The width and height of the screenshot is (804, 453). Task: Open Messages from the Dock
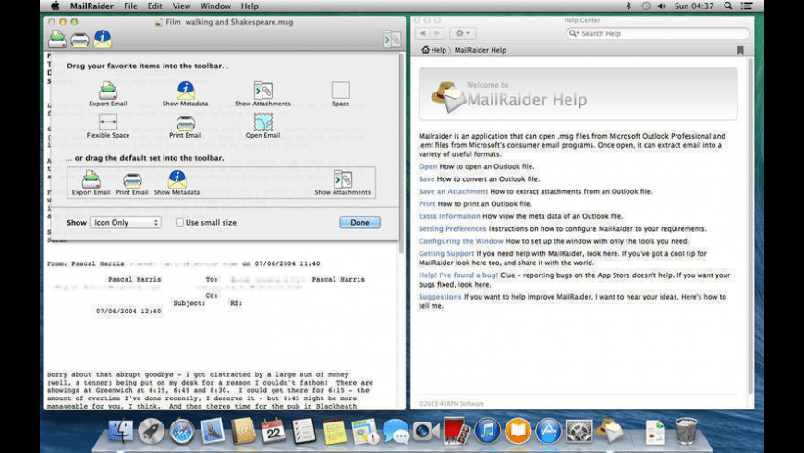click(x=396, y=431)
